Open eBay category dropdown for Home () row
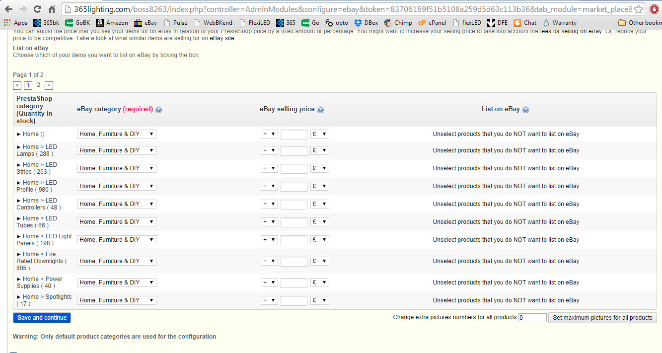The height and width of the screenshot is (353, 662). 117,134
